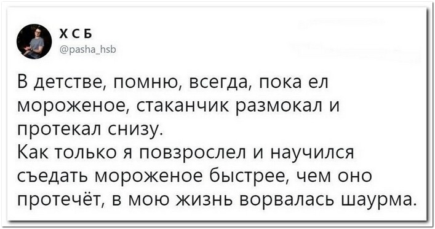The image size is (435, 229).
Task: Click the word 'детстве' in the tweet
Action: (68, 82)
